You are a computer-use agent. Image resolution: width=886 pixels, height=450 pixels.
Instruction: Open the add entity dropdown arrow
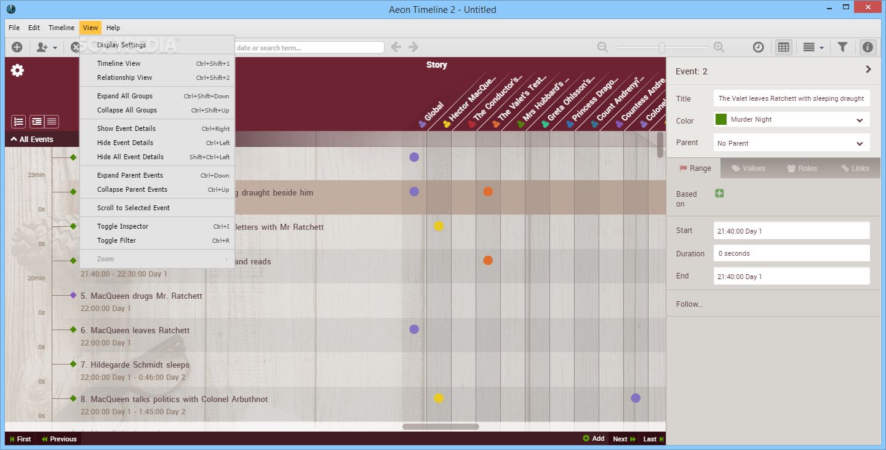tap(55, 48)
